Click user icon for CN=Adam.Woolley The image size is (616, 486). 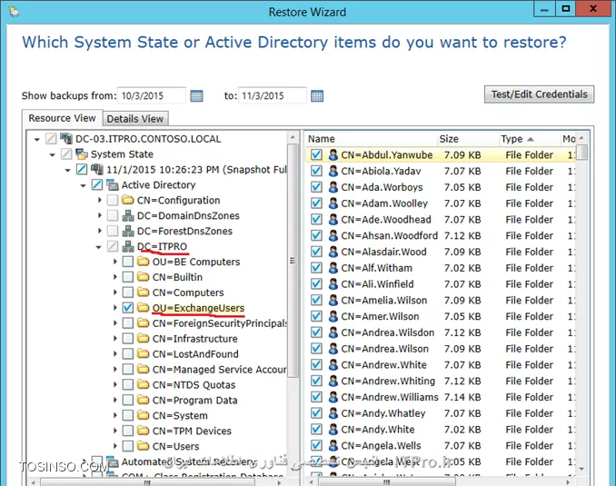coord(333,203)
